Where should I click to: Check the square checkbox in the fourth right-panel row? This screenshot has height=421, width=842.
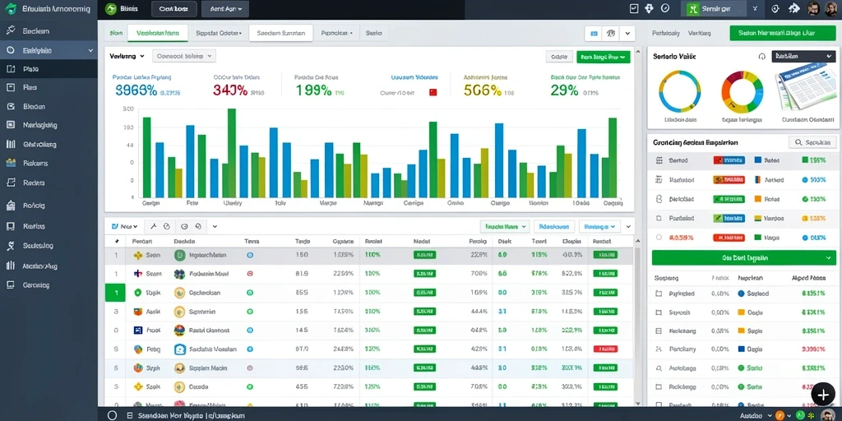point(659,219)
